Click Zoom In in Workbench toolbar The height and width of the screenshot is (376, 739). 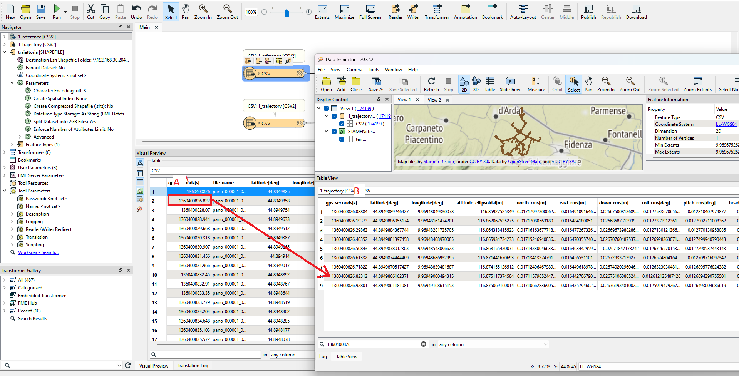pos(203,12)
